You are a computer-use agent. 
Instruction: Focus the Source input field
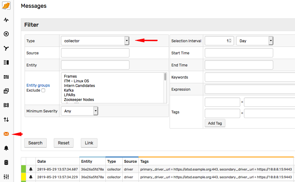point(95,53)
